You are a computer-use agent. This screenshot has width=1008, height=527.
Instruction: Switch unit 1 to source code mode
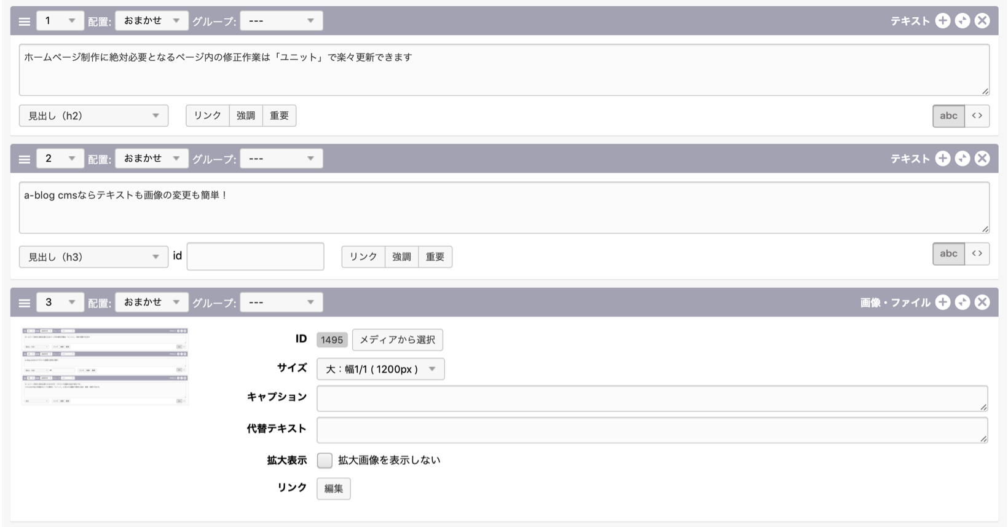click(x=977, y=116)
